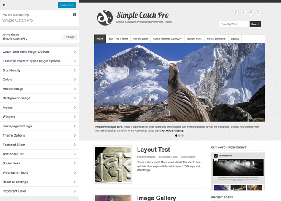Select the second slider pagination dot
The image size is (281, 201).
(x=179, y=136)
